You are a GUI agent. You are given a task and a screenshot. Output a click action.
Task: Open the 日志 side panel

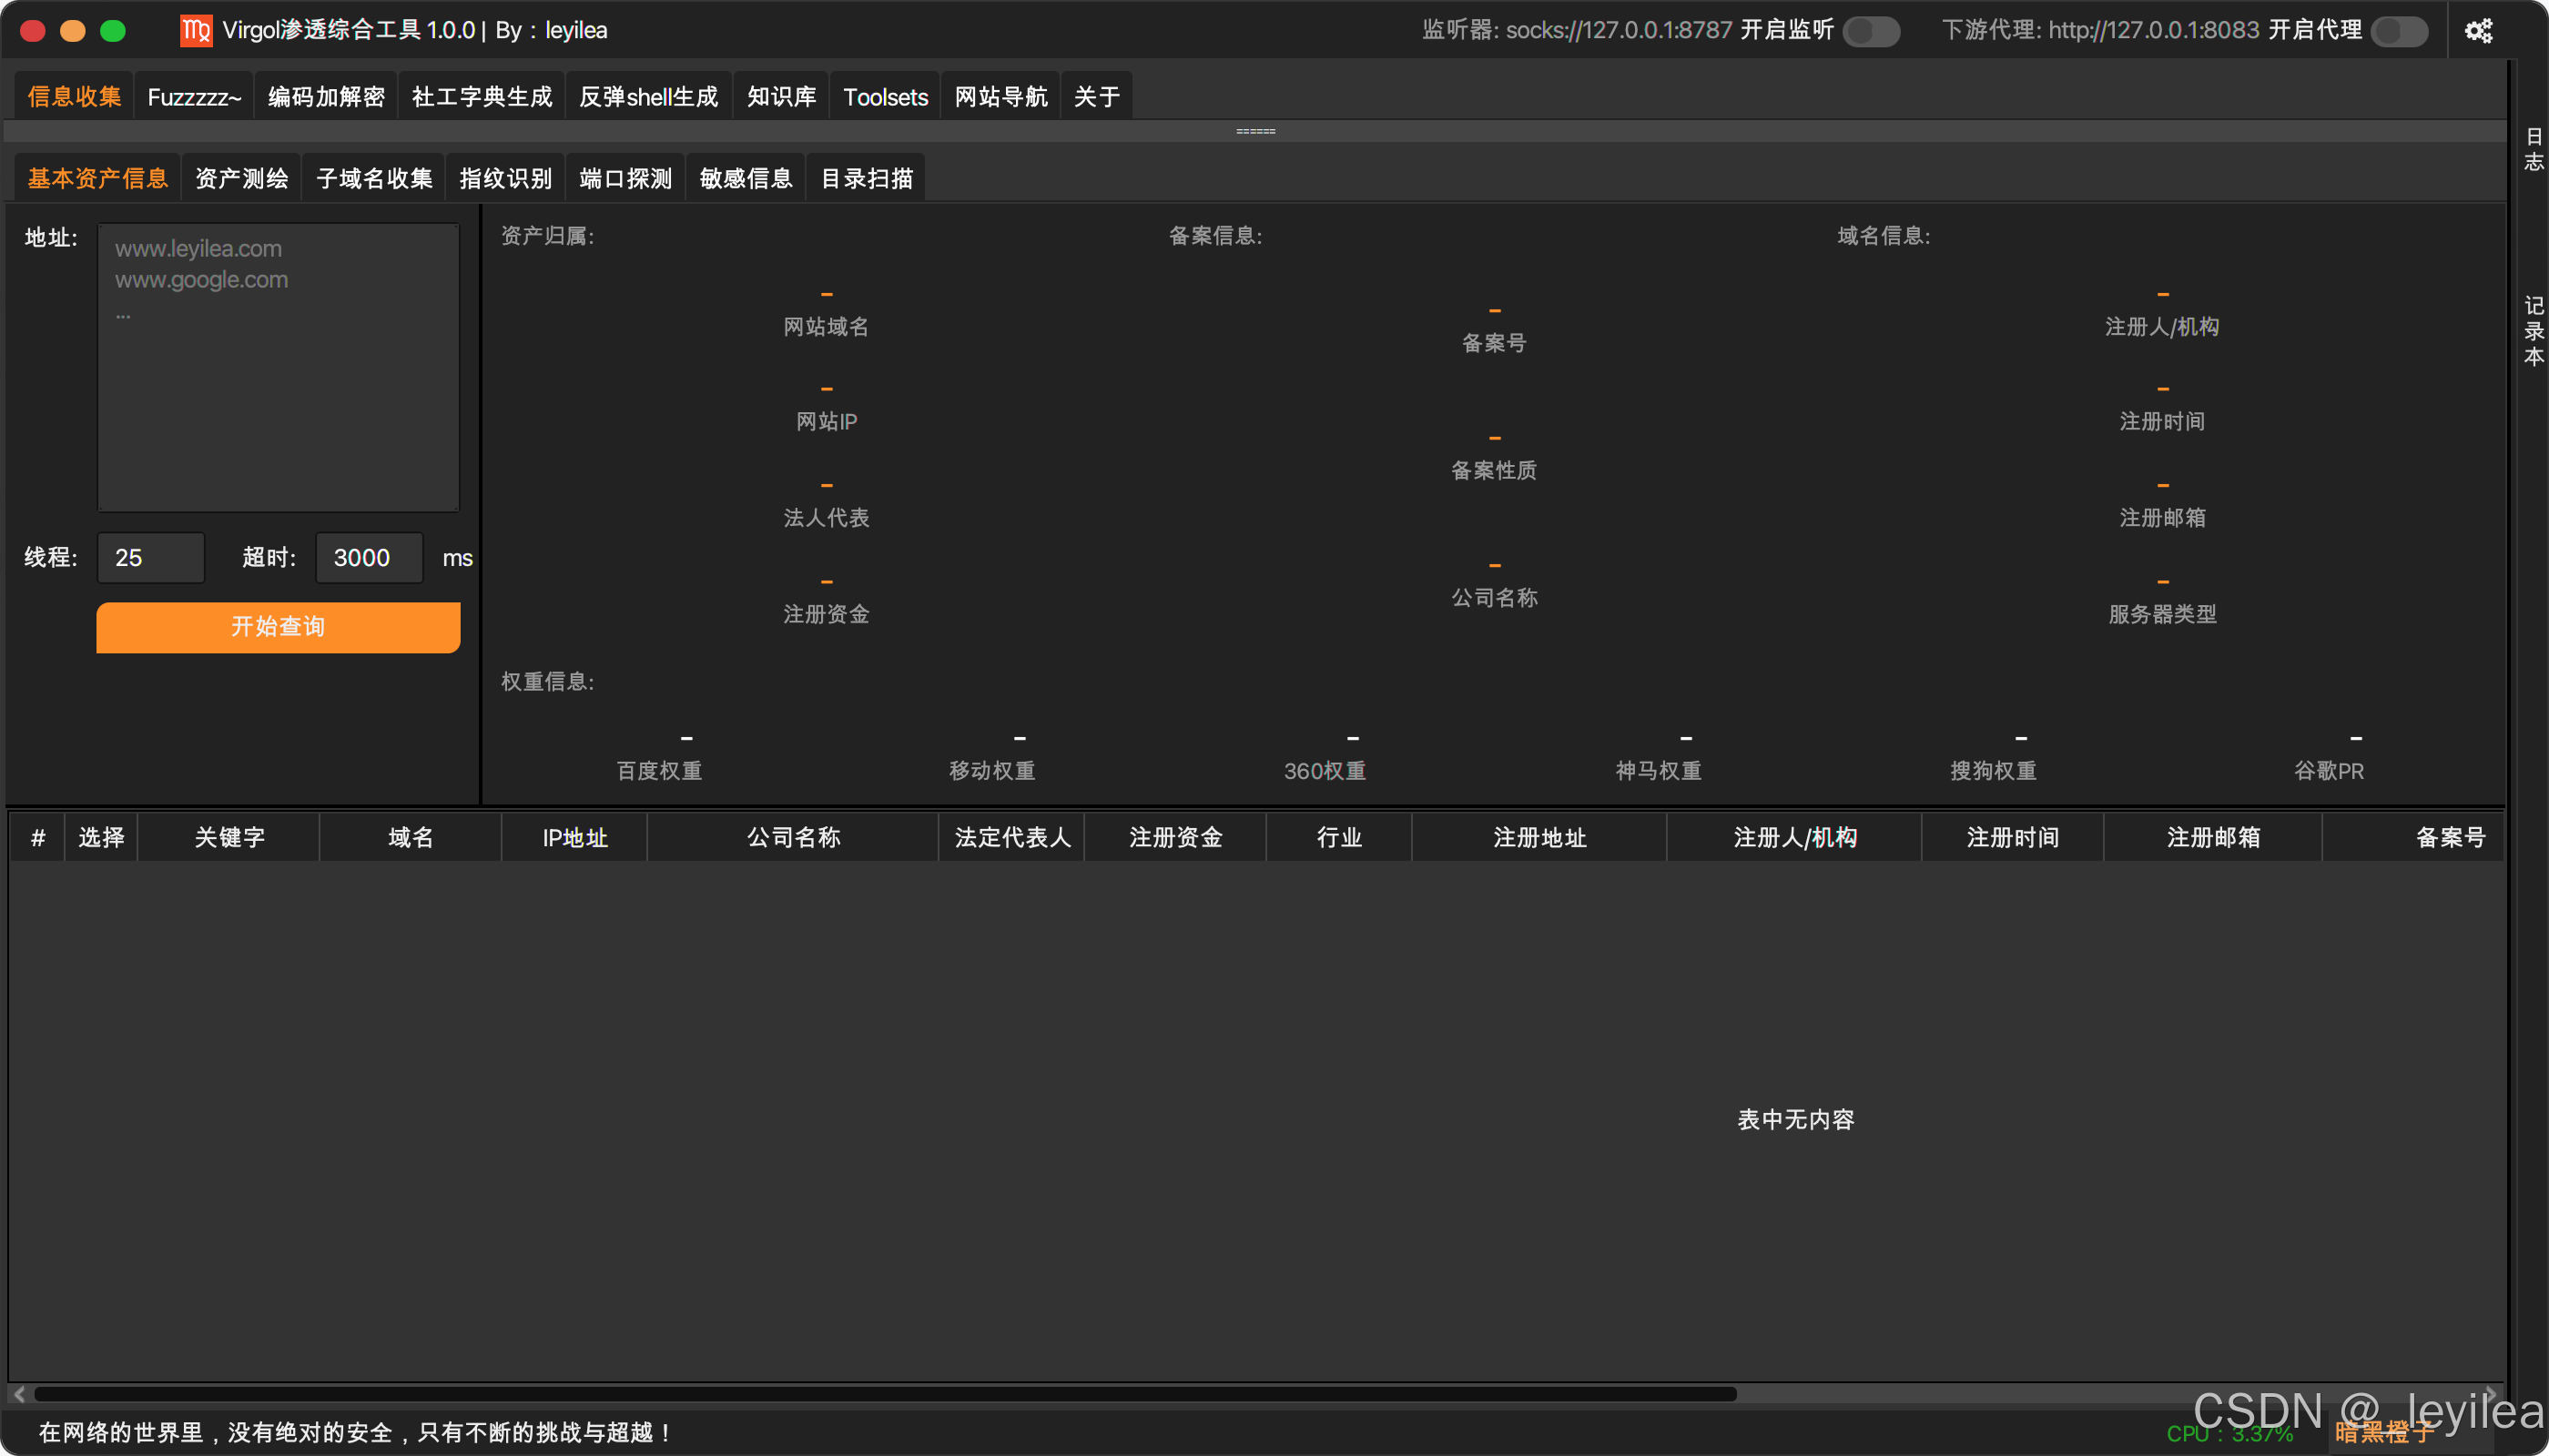2533,149
